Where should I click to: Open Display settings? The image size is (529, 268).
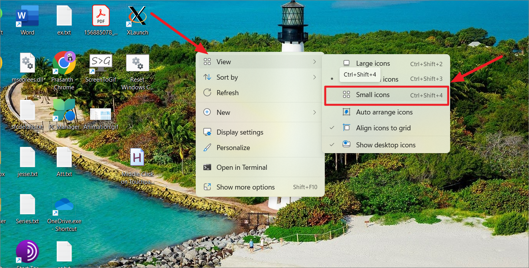239,132
